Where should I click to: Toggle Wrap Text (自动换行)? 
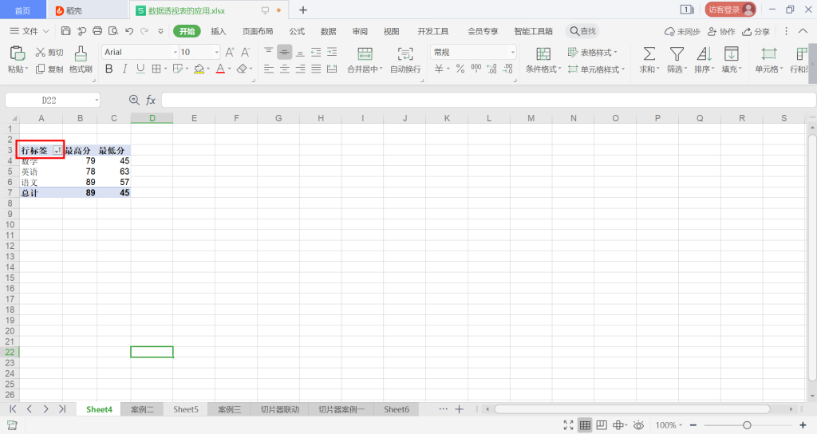405,60
